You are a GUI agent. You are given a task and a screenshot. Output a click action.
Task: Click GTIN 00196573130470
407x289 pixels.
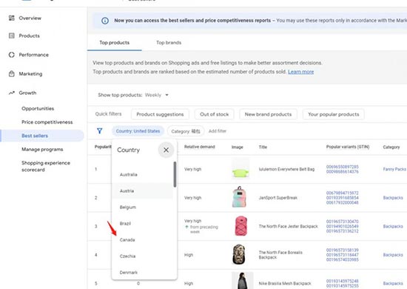click(343, 222)
